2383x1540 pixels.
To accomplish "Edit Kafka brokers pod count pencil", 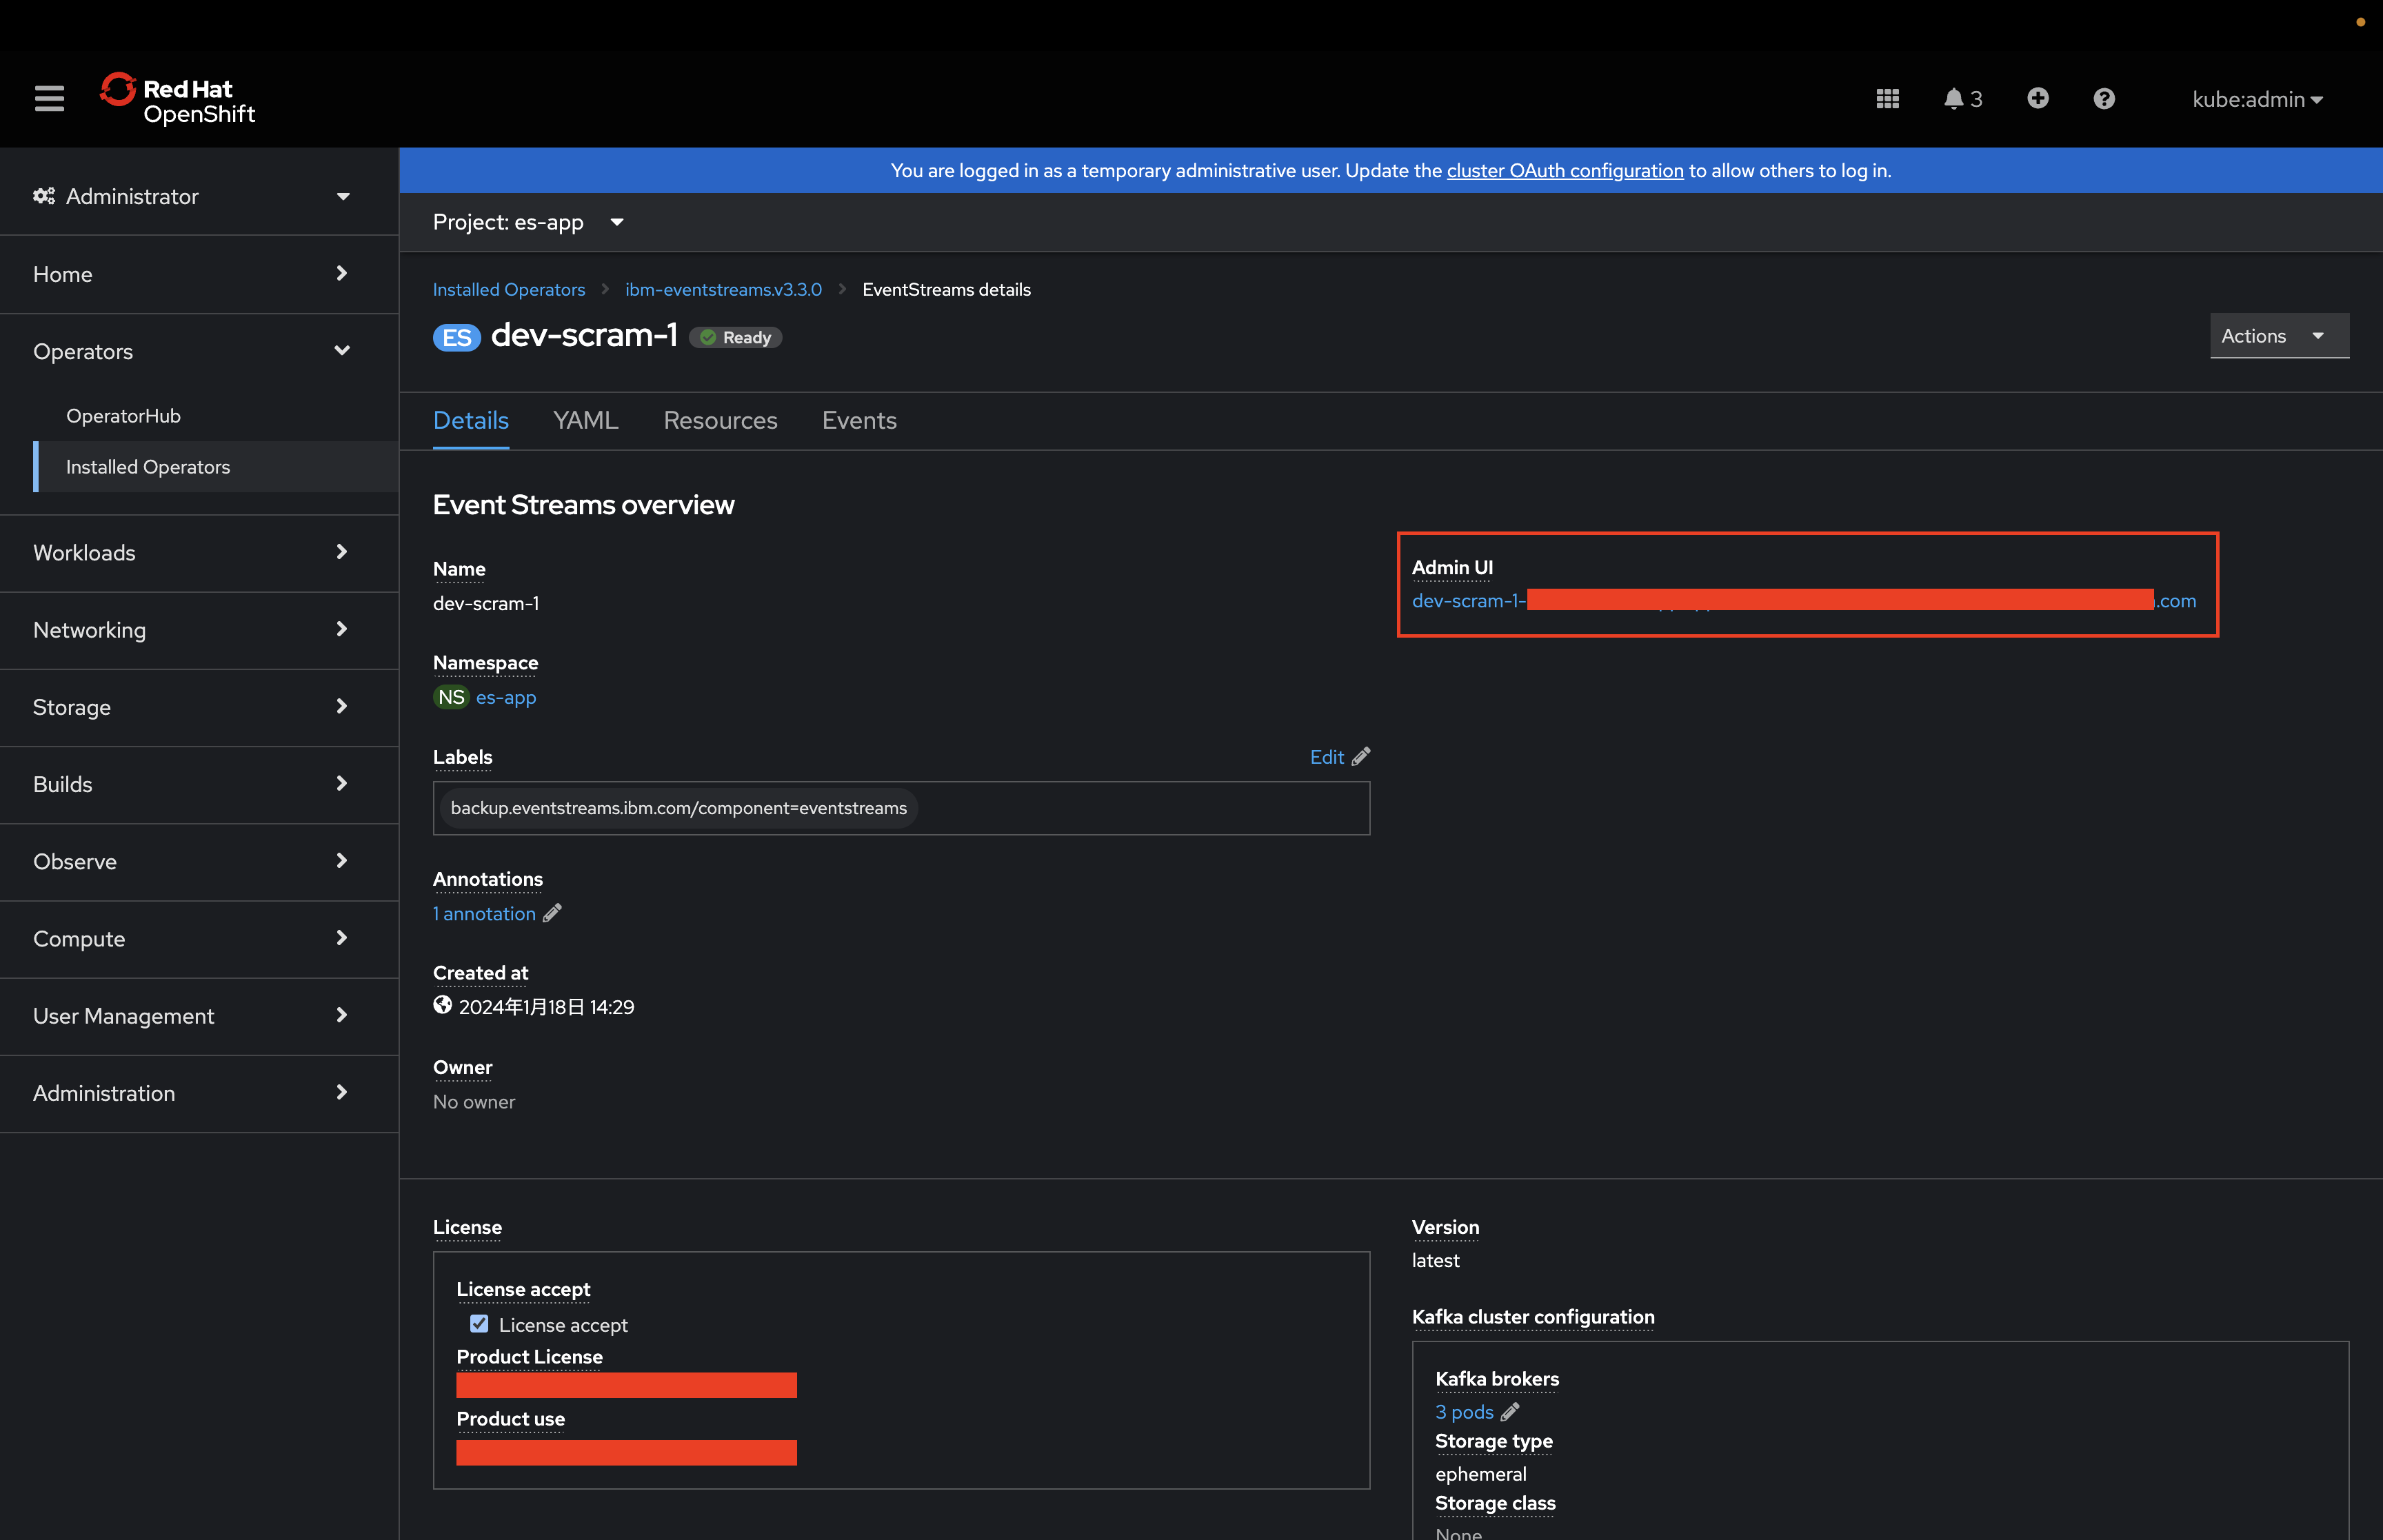I will pos(1510,1411).
